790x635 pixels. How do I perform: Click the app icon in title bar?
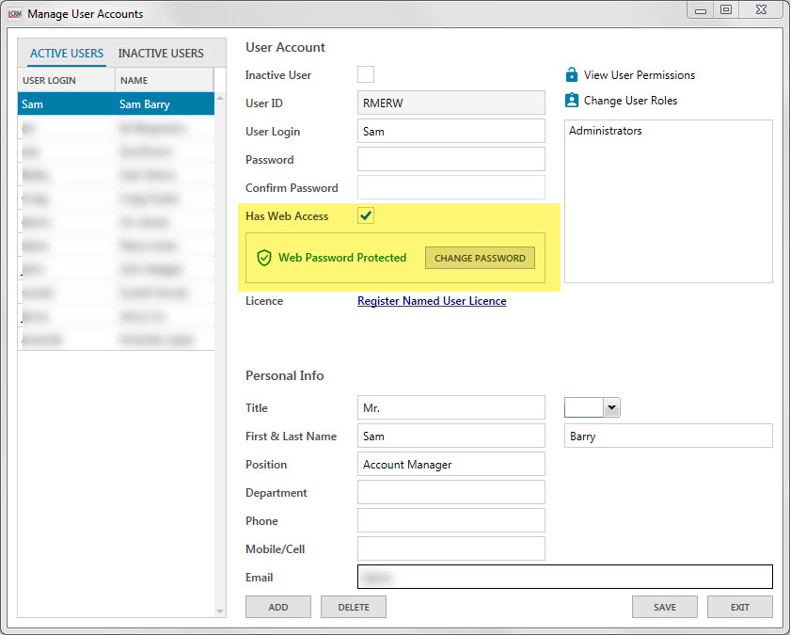(x=14, y=14)
